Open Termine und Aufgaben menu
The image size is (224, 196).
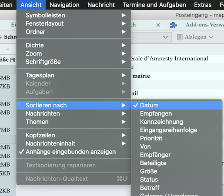(154, 5)
